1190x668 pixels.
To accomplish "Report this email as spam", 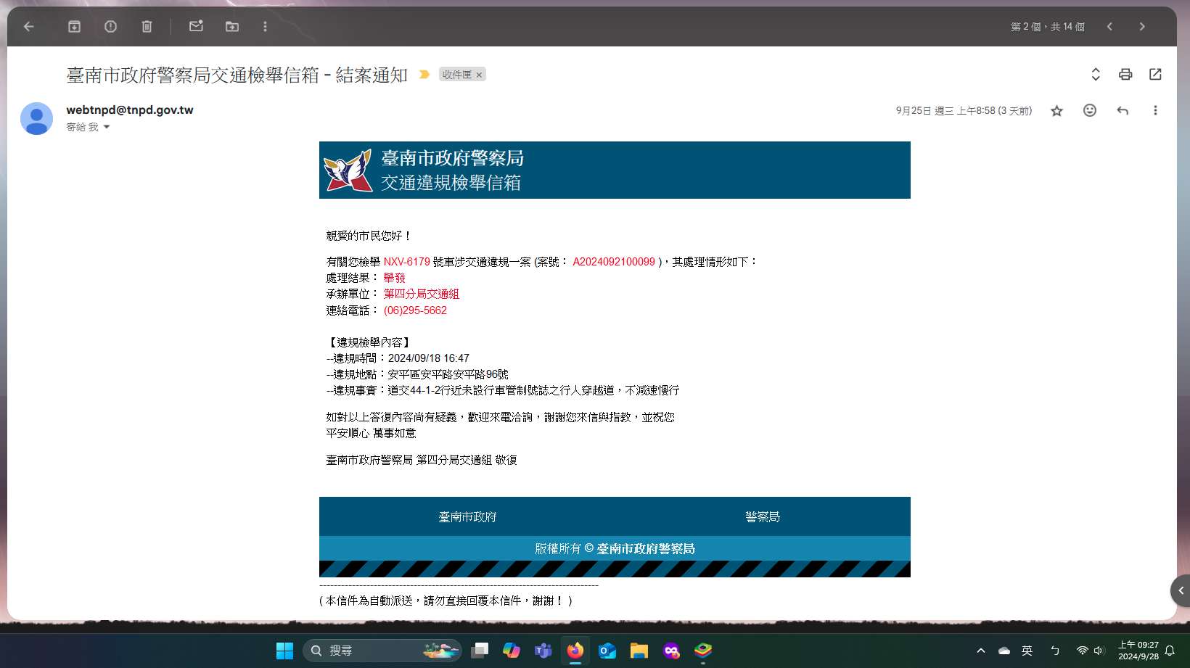I will pos(110,27).
